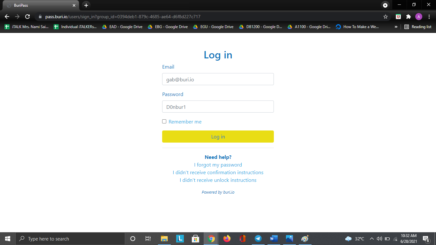Open the blue 'L' app on taskbar
Viewport: 436px width, 245px height.
(180, 239)
